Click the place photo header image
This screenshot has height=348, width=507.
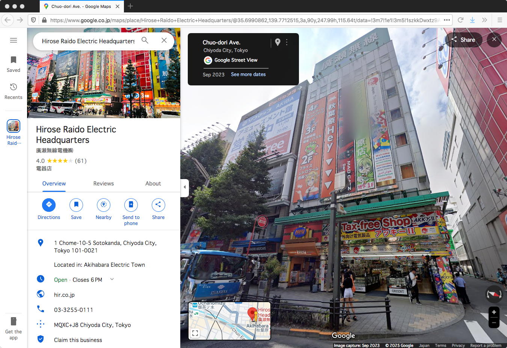[x=104, y=73]
